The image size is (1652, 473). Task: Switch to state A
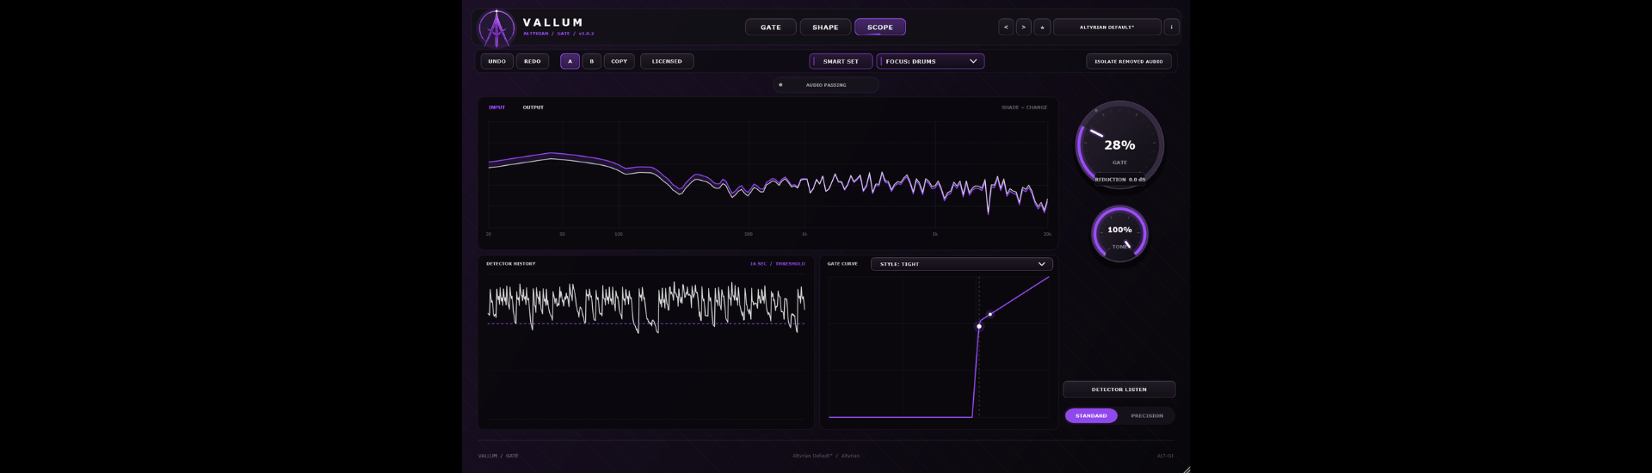pyautogui.click(x=570, y=61)
